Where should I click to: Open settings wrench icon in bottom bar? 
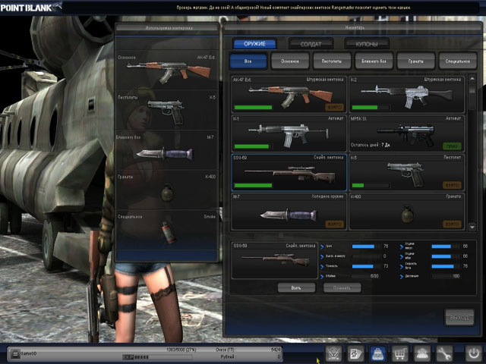pos(444,353)
